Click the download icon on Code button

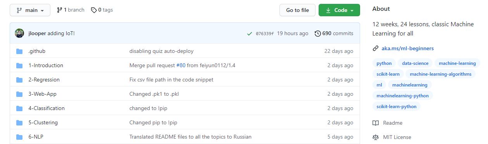point(328,10)
